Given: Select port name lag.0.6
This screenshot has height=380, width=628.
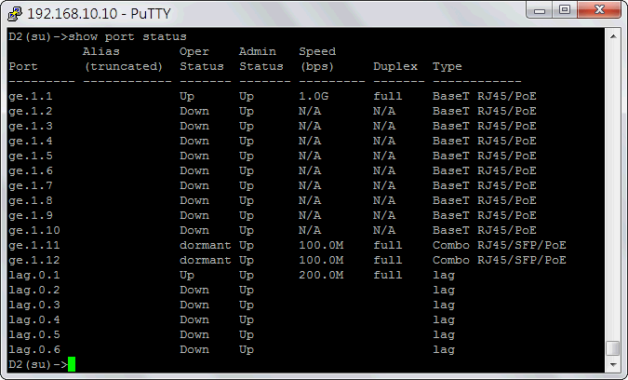Looking at the screenshot, I should click(x=34, y=349).
